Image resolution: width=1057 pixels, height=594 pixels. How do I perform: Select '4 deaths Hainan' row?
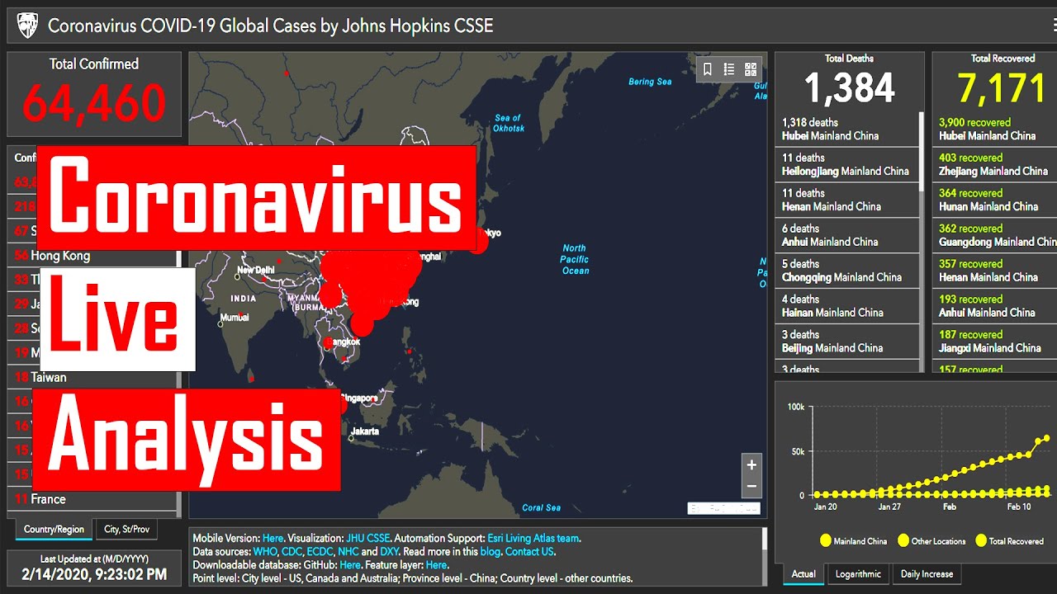pyautogui.click(x=846, y=306)
